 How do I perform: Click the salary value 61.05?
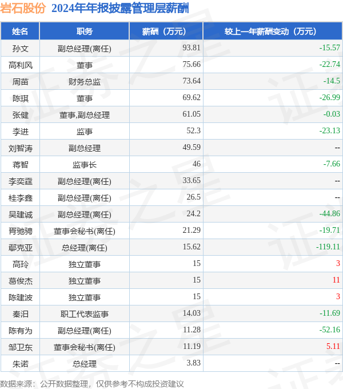pyautogui.click(x=192, y=114)
